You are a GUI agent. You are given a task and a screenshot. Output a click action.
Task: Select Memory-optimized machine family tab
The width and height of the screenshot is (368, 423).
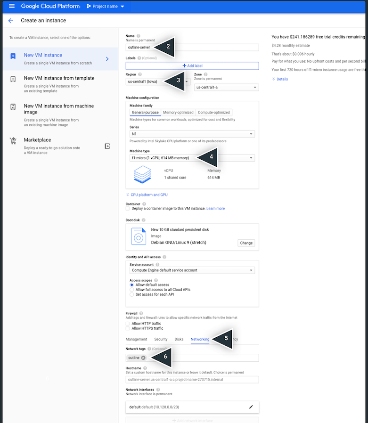coord(178,113)
